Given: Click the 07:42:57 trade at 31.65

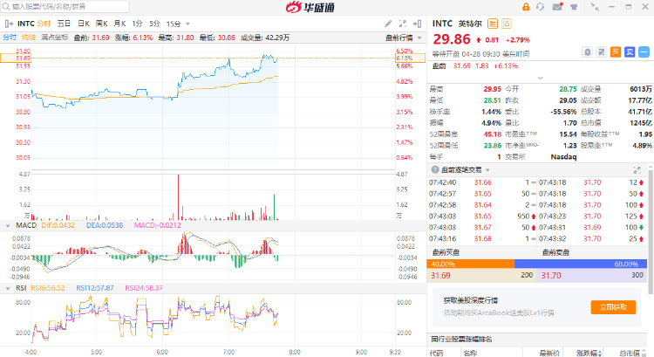Looking at the screenshot, I should tap(482, 194).
